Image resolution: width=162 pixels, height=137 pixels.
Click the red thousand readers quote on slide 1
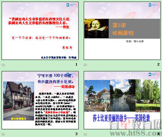pyautogui.click(x=41, y=38)
